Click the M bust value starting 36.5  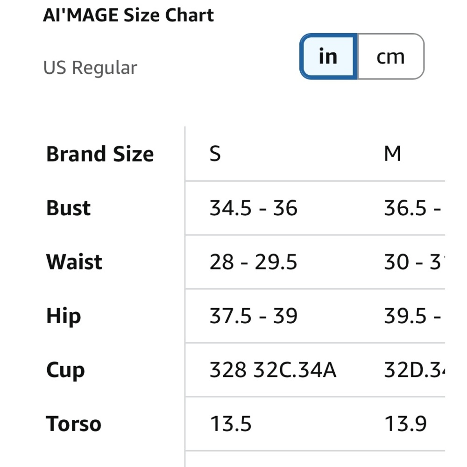pos(412,208)
